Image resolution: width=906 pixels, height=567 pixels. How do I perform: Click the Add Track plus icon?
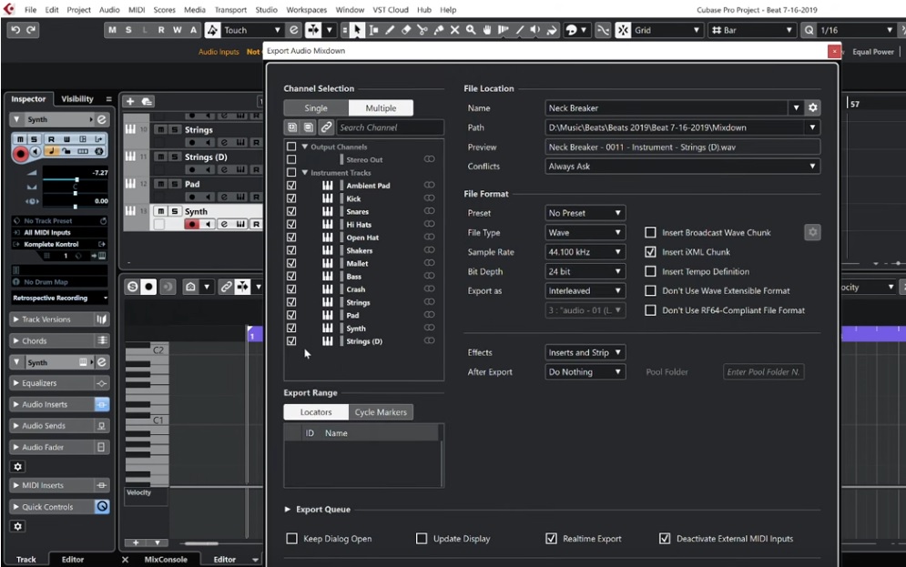tap(130, 101)
